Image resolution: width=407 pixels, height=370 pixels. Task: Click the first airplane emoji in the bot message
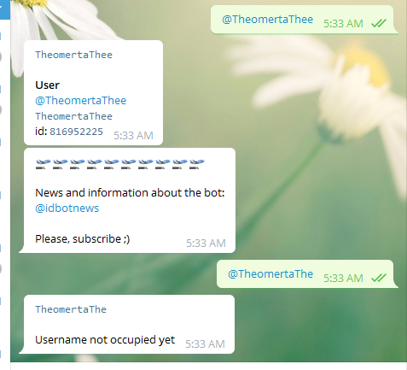click(x=43, y=164)
